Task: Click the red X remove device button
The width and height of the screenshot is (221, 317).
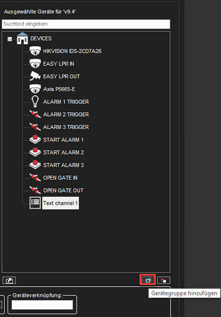Action: pos(163,280)
